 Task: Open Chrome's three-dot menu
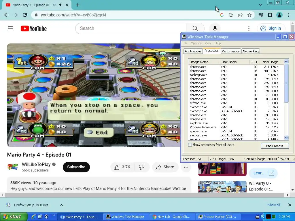[289, 15]
